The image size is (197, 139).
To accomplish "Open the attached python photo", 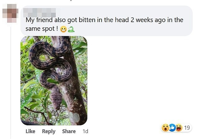I will 54,81.
